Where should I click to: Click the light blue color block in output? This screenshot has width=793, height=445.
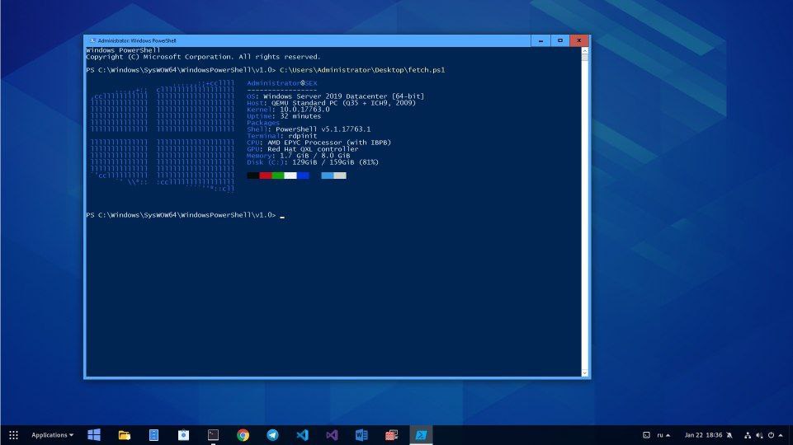(x=328, y=176)
